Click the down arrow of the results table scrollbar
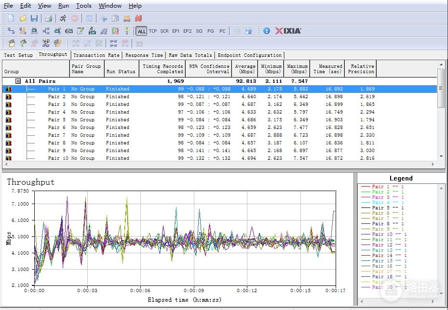 click(x=441, y=156)
